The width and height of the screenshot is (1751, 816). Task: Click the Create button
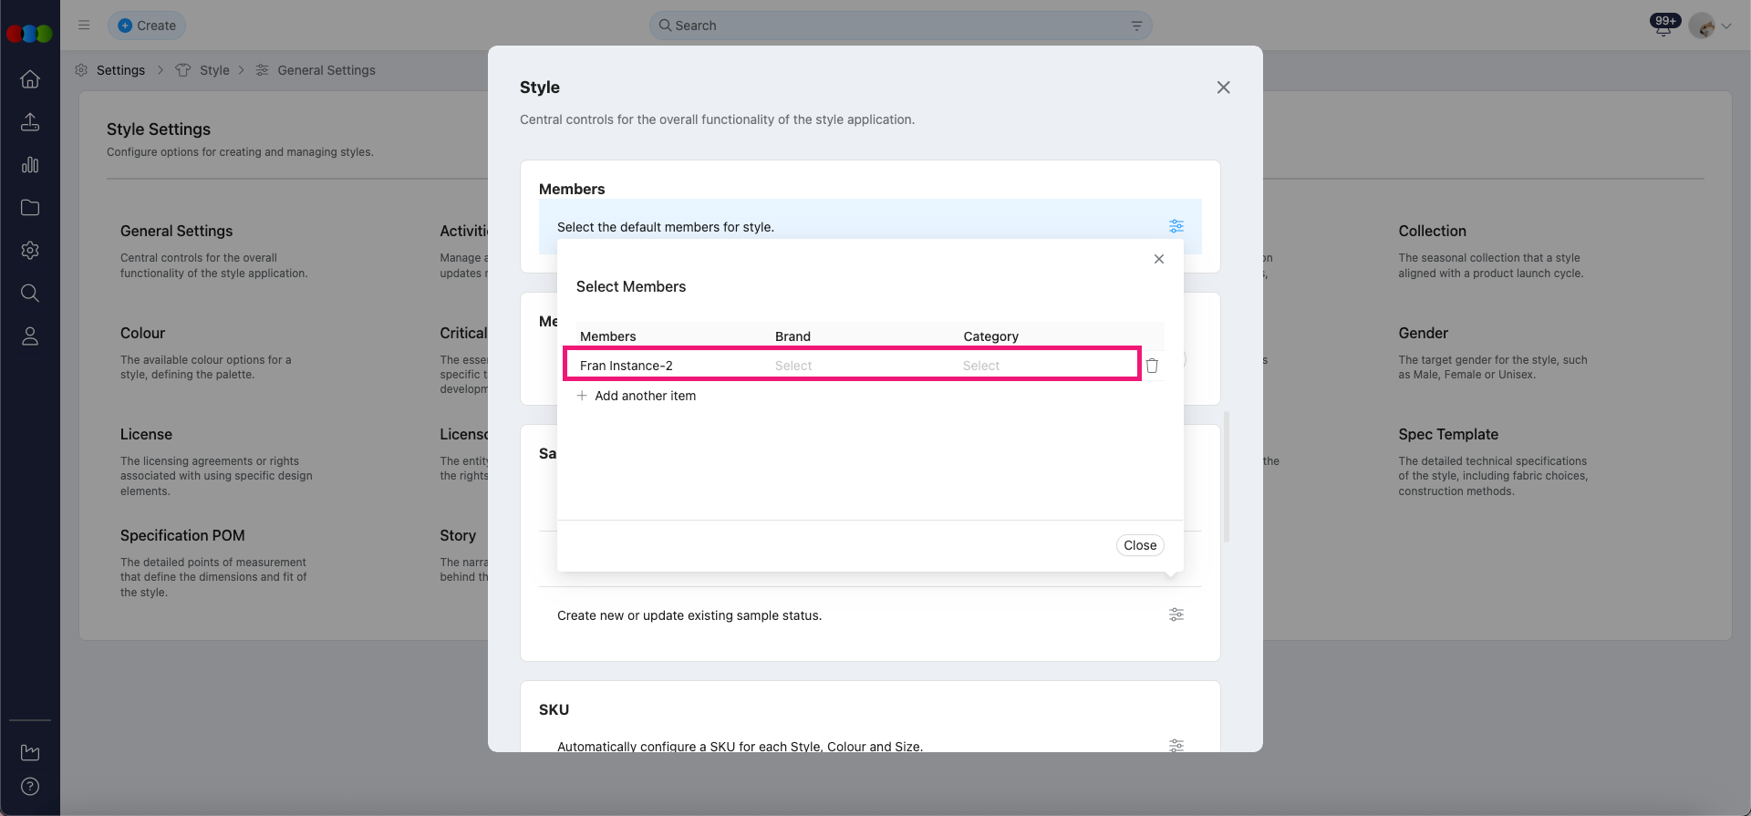(147, 26)
